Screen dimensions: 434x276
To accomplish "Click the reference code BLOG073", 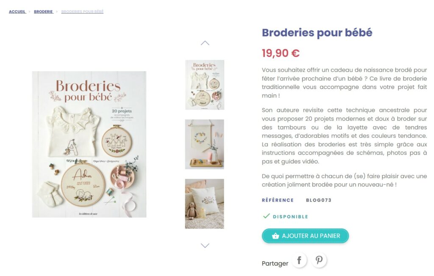I will point(319,200).
